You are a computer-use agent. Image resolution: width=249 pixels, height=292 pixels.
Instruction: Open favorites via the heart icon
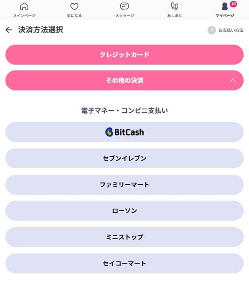[74, 7]
